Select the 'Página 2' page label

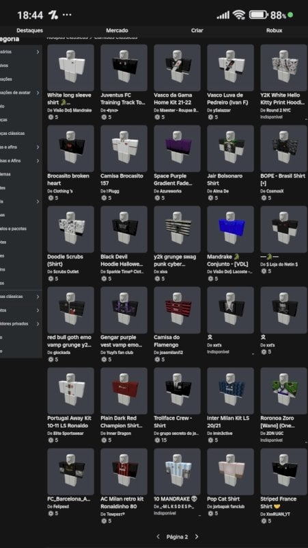click(177, 536)
